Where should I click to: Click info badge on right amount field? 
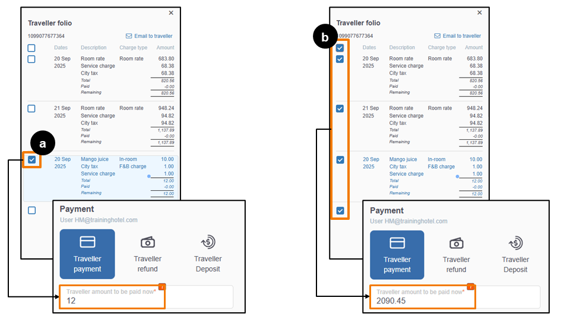coord(471,287)
